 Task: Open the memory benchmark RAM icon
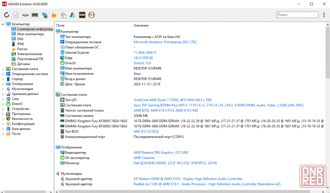35,15
